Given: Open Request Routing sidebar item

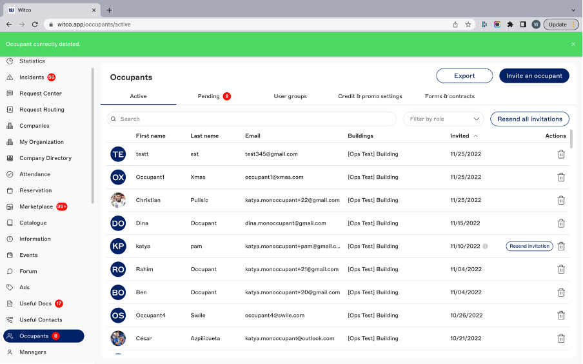Looking at the screenshot, I should point(42,110).
